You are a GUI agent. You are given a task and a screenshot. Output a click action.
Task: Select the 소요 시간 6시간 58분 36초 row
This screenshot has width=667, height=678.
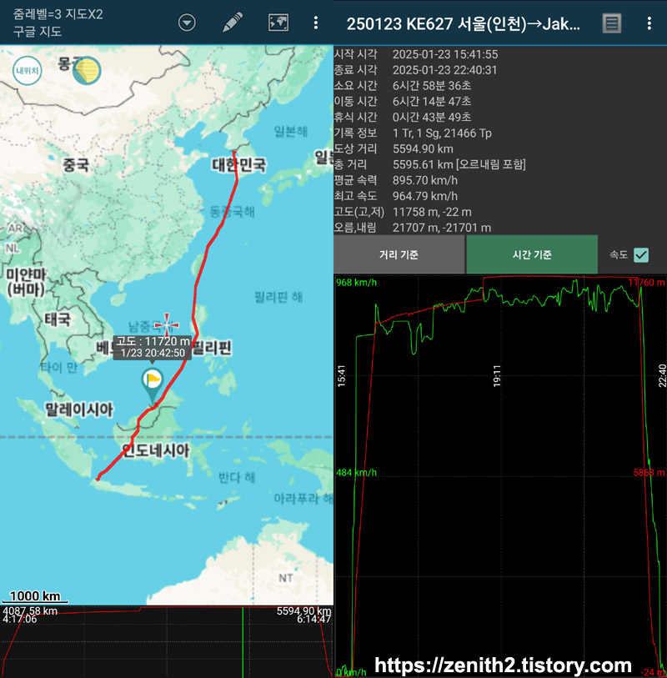(x=500, y=86)
